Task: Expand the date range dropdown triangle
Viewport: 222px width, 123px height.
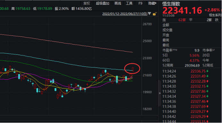Action: (x=149, y=14)
